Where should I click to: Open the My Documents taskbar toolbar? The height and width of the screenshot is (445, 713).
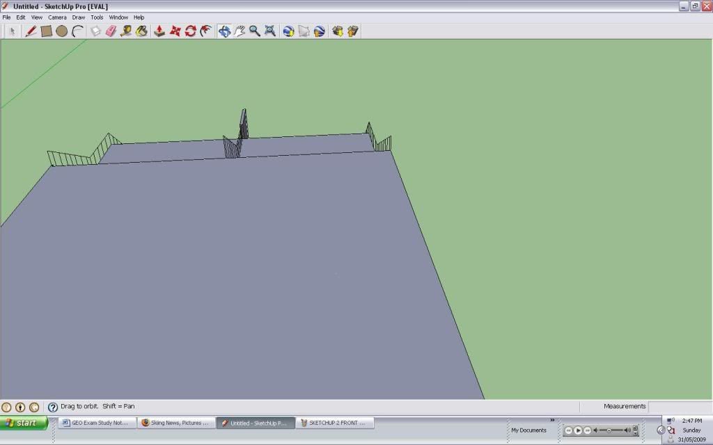[x=529, y=430]
